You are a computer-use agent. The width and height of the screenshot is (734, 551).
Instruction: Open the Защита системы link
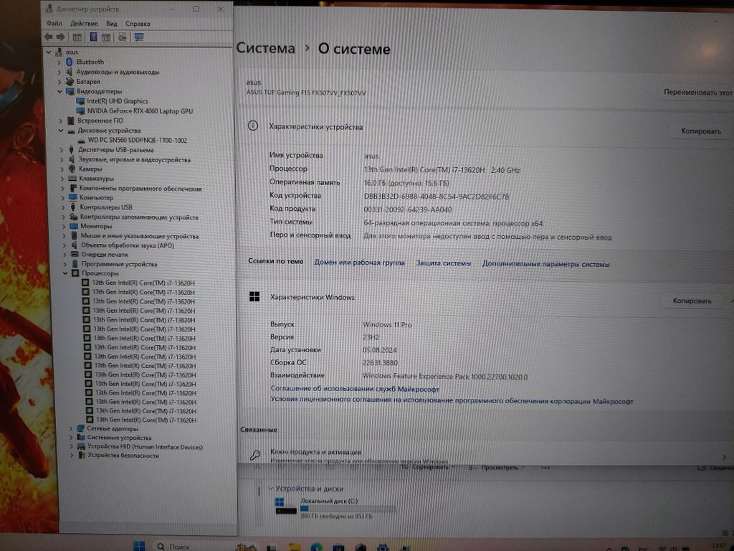443,263
